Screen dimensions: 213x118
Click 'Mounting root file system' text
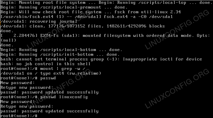click(x=52, y=3)
